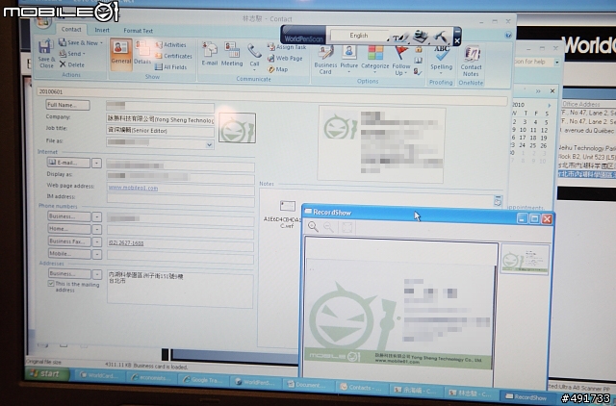Open Outlook Help question mark icon
The width and height of the screenshot is (616, 406).
[508, 35]
